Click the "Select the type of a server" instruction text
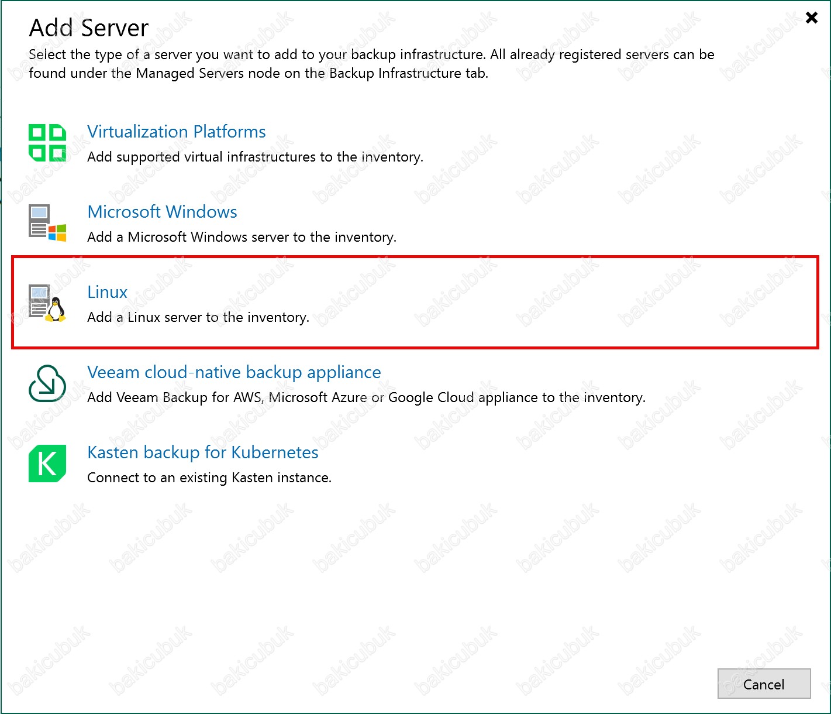The width and height of the screenshot is (831, 714). 371,64
